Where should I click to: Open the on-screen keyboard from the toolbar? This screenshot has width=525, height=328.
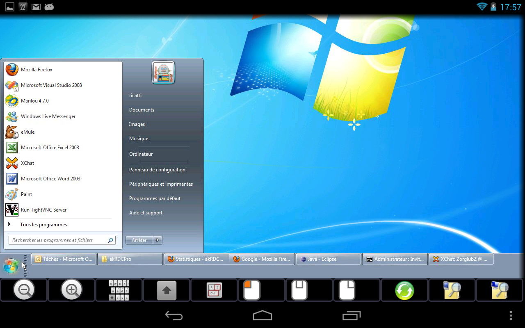[119, 290]
